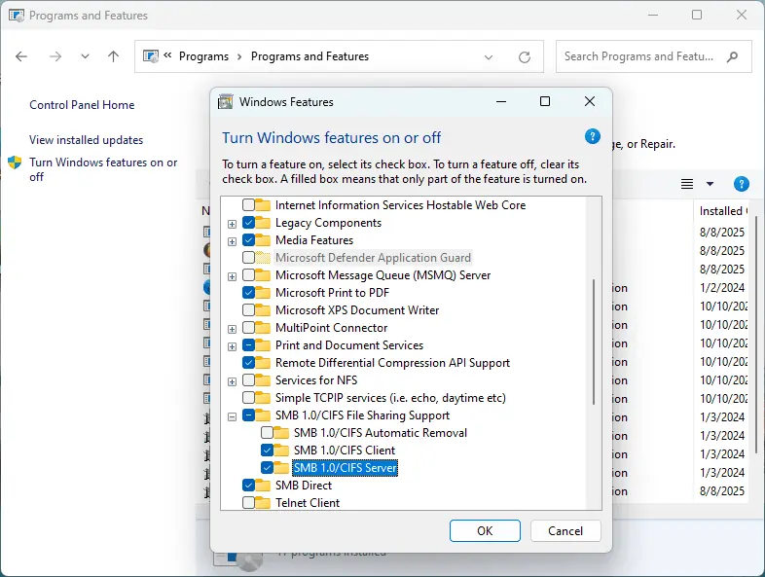
Task: Click the shield icon beside Turn Windows features
Action: (15, 162)
